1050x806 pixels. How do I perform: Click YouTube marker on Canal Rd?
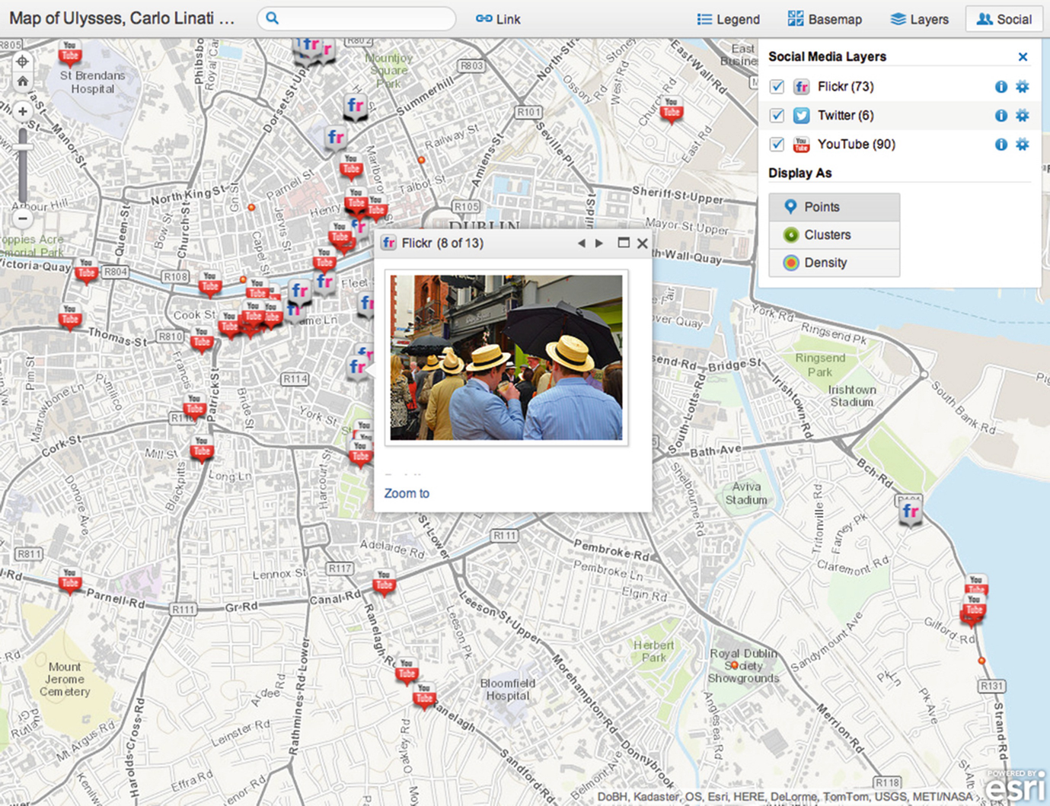384,584
